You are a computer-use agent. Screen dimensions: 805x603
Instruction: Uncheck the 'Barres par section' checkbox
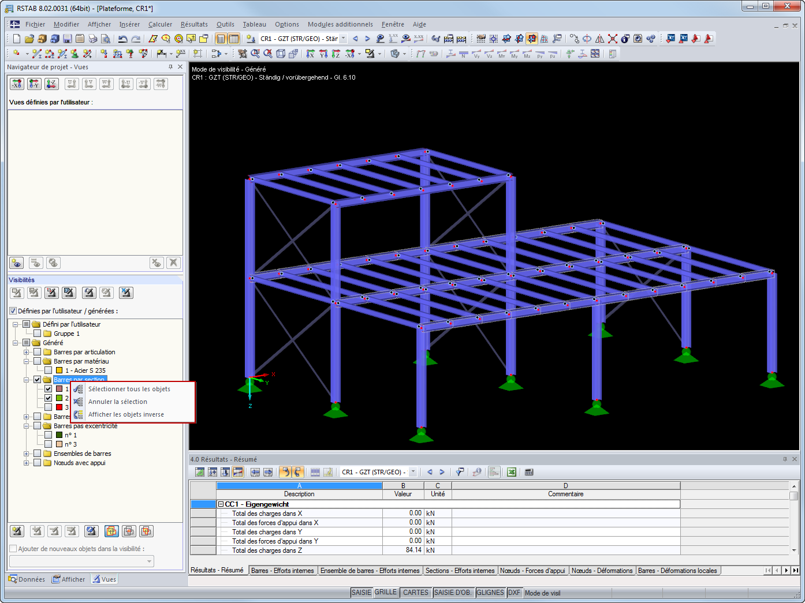[37, 380]
